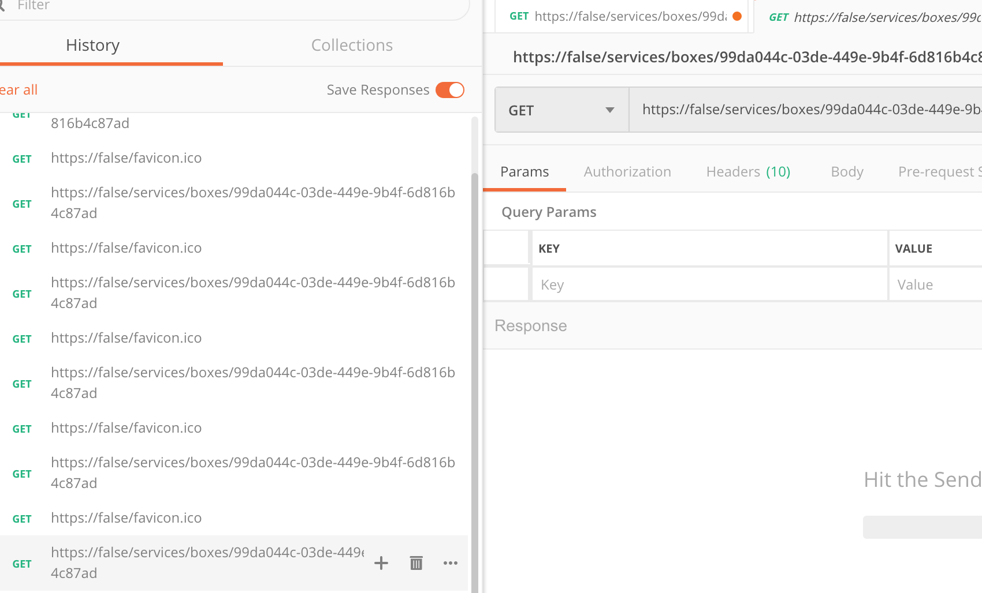The image size is (982, 593).
Task: Open the Authorization tab
Action: (627, 171)
